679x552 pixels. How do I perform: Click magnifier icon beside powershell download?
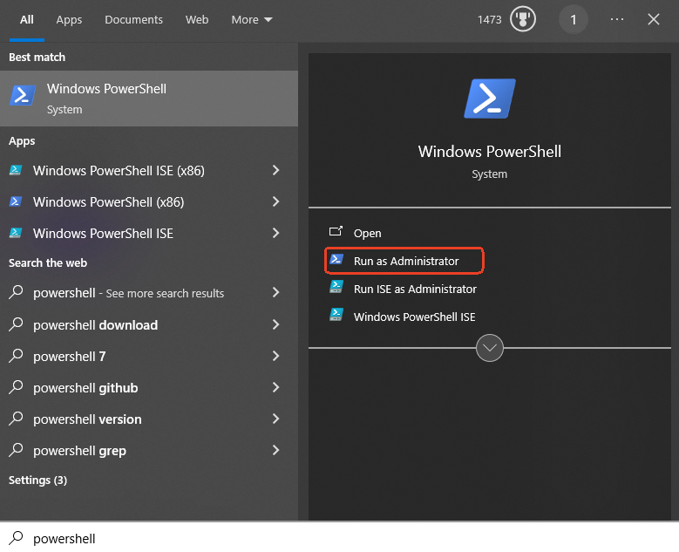pyautogui.click(x=16, y=324)
